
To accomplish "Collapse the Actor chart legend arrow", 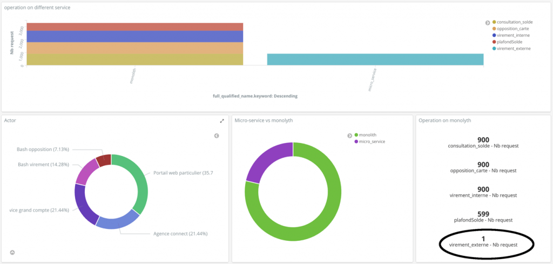I will [x=217, y=136].
